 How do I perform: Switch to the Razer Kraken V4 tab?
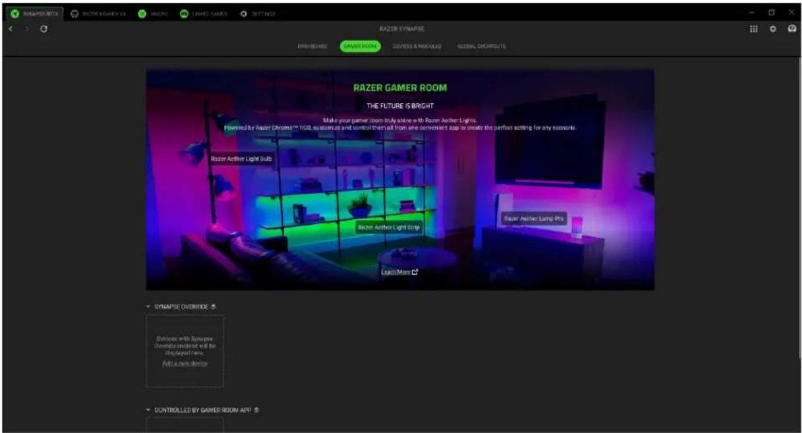click(x=98, y=13)
